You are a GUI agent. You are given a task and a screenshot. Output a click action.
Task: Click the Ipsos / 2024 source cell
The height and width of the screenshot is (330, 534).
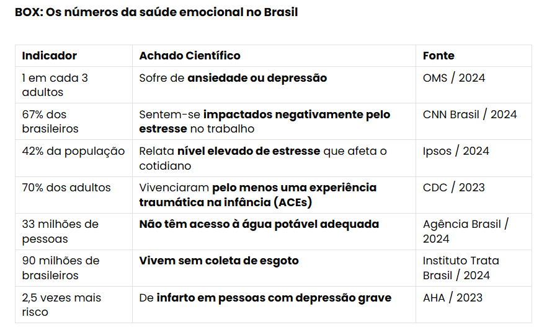[x=456, y=151]
